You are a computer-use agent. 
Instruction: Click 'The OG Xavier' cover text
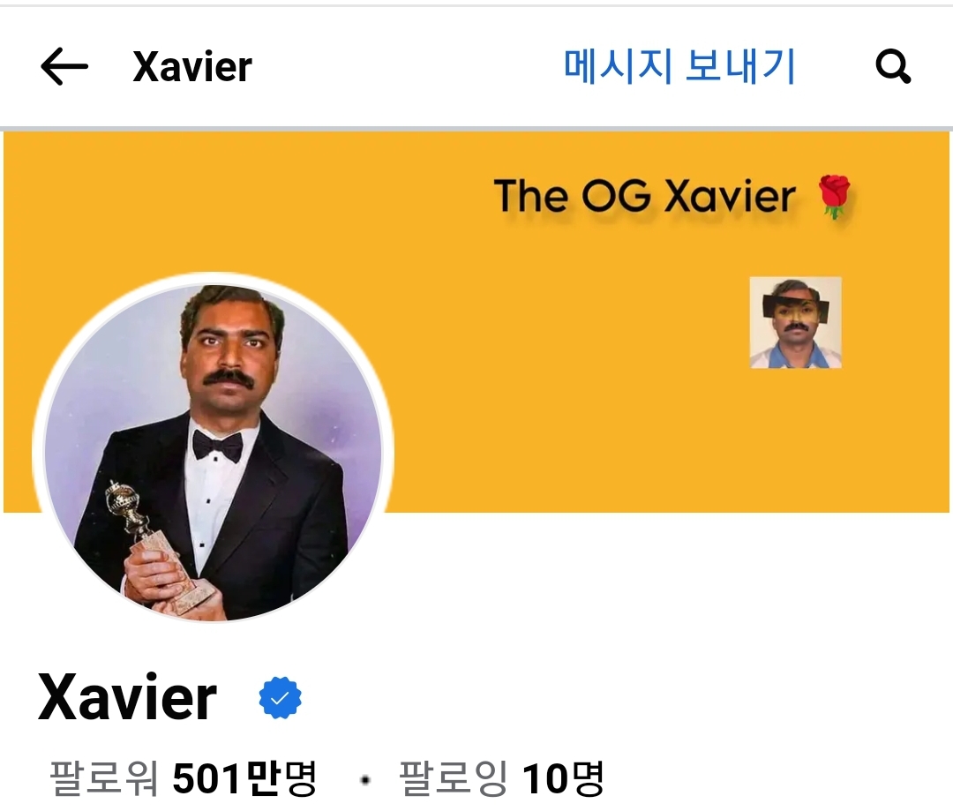tap(644, 196)
